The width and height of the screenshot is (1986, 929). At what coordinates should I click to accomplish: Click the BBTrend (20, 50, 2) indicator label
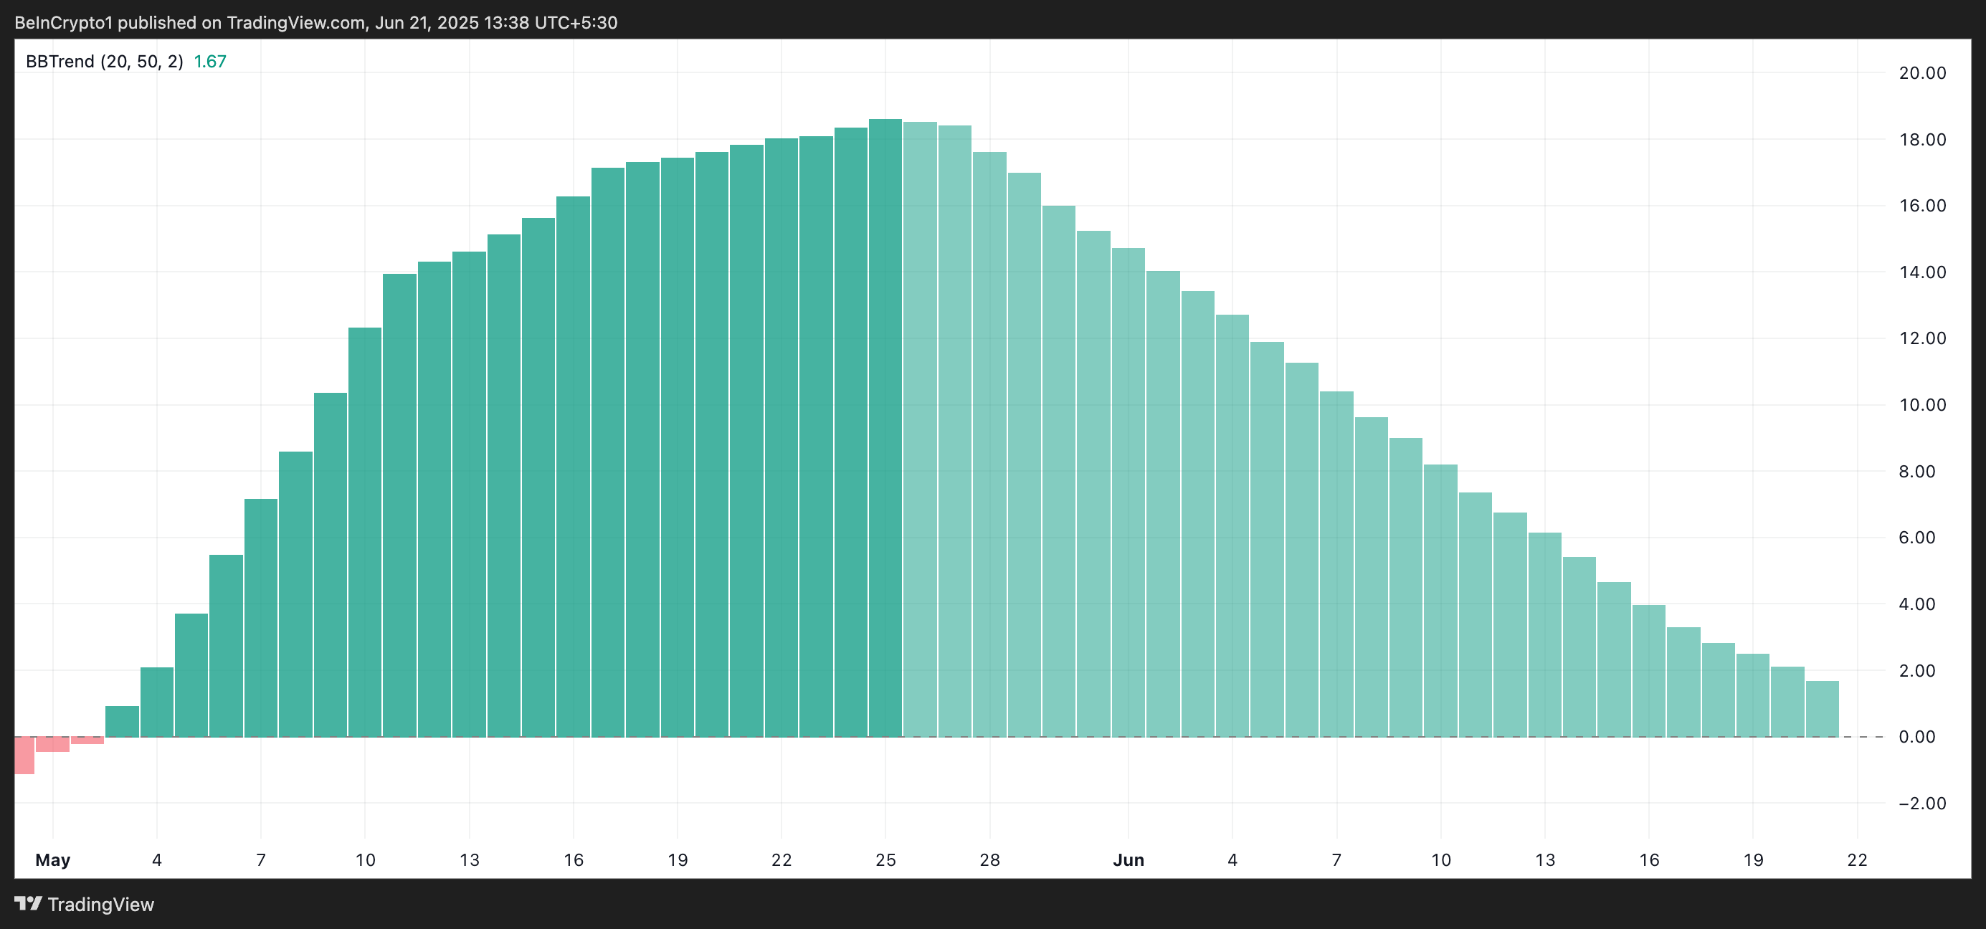point(104,62)
